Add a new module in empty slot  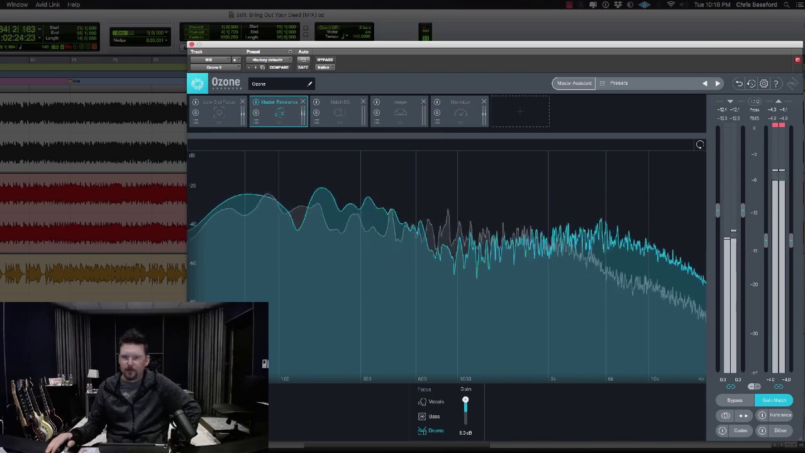(520, 112)
